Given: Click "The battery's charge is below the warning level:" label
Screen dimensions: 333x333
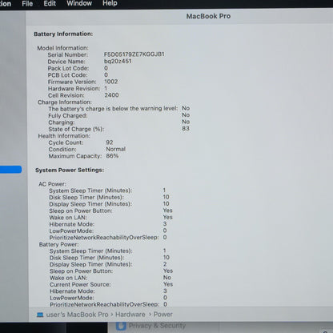Looking at the screenshot, I should coord(113,109).
